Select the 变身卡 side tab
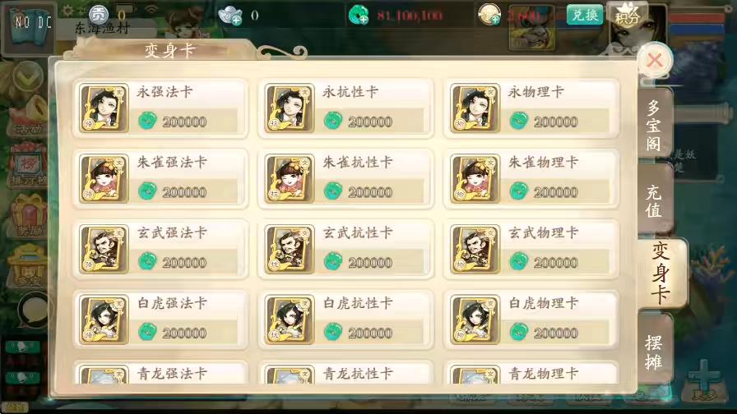Viewport: 737px width, 414px height. [x=661, y=274]
